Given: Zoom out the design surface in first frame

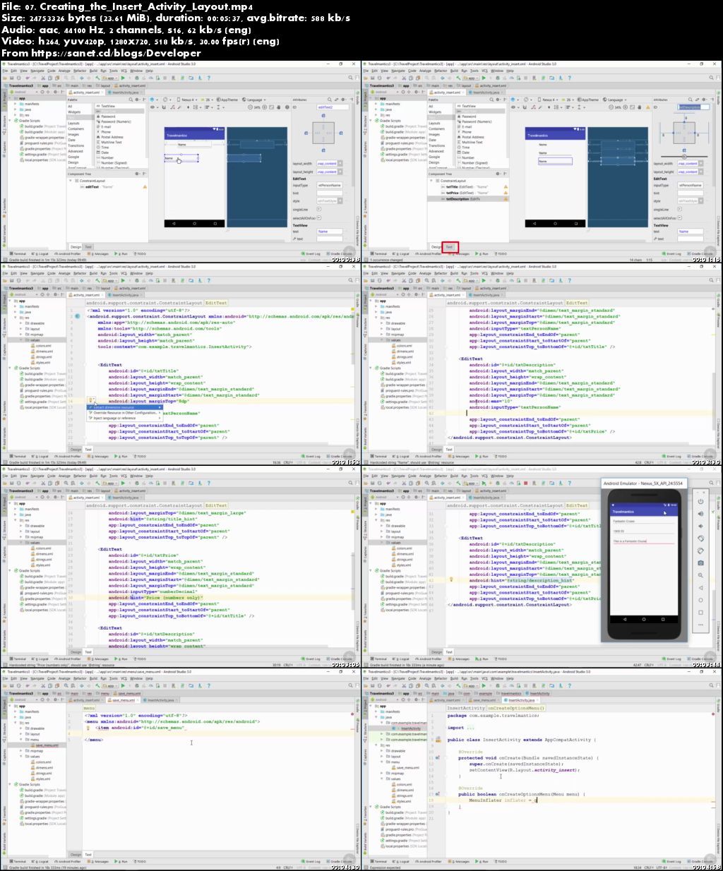Looking at the screenshot, I should 250,107.
